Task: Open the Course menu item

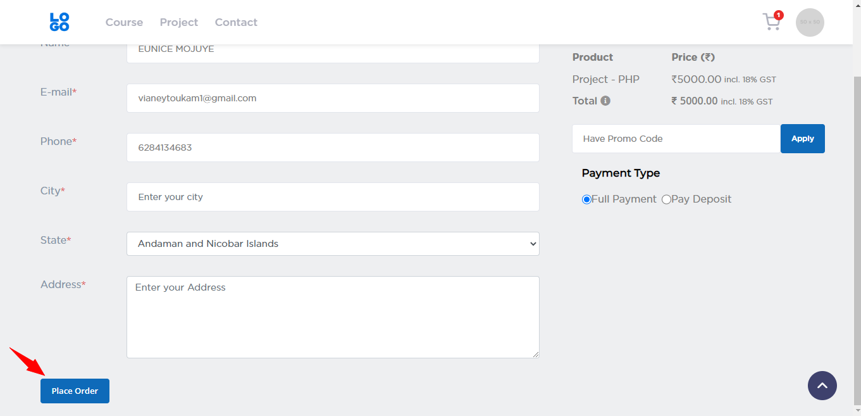Action: click(124, 22)
